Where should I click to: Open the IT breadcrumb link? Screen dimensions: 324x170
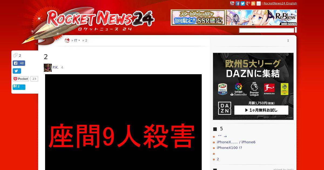click(x=76, y=40)
